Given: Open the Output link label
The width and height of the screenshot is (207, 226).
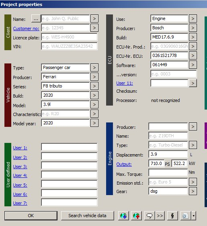Looking at the screenshot, I should pyautogui.click(x=124, y=164).
